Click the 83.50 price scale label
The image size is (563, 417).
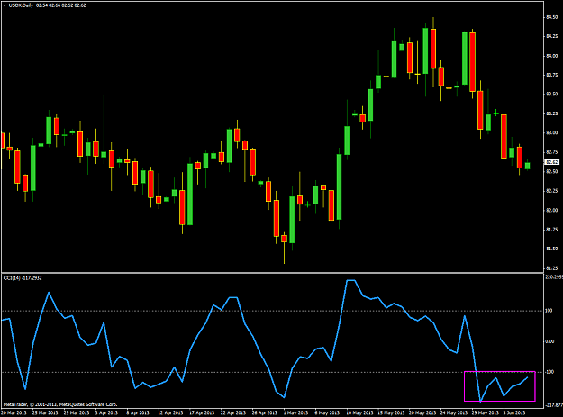coord(552,94)
